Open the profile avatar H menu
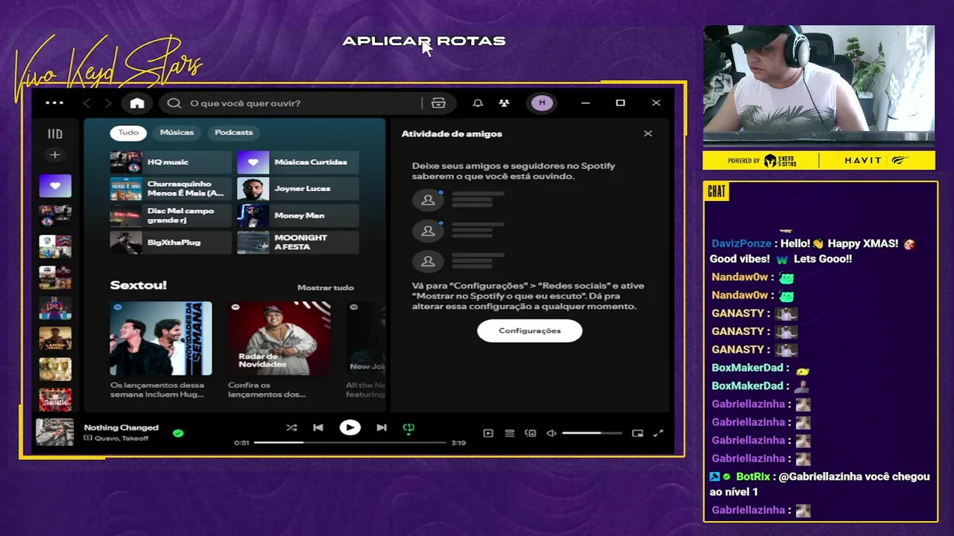This screenshot has width=954, height=536. coord(542,103)
